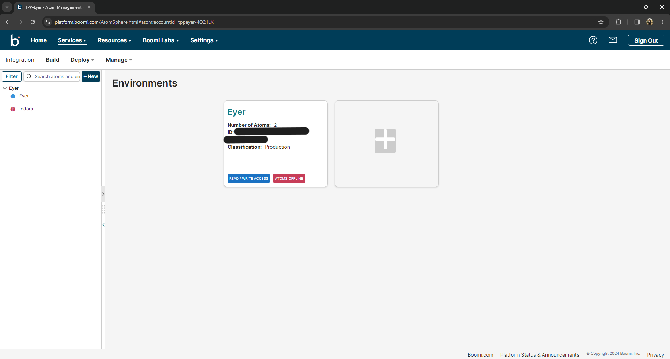
Task: Click the Filter button
Action: coord(12,76)
